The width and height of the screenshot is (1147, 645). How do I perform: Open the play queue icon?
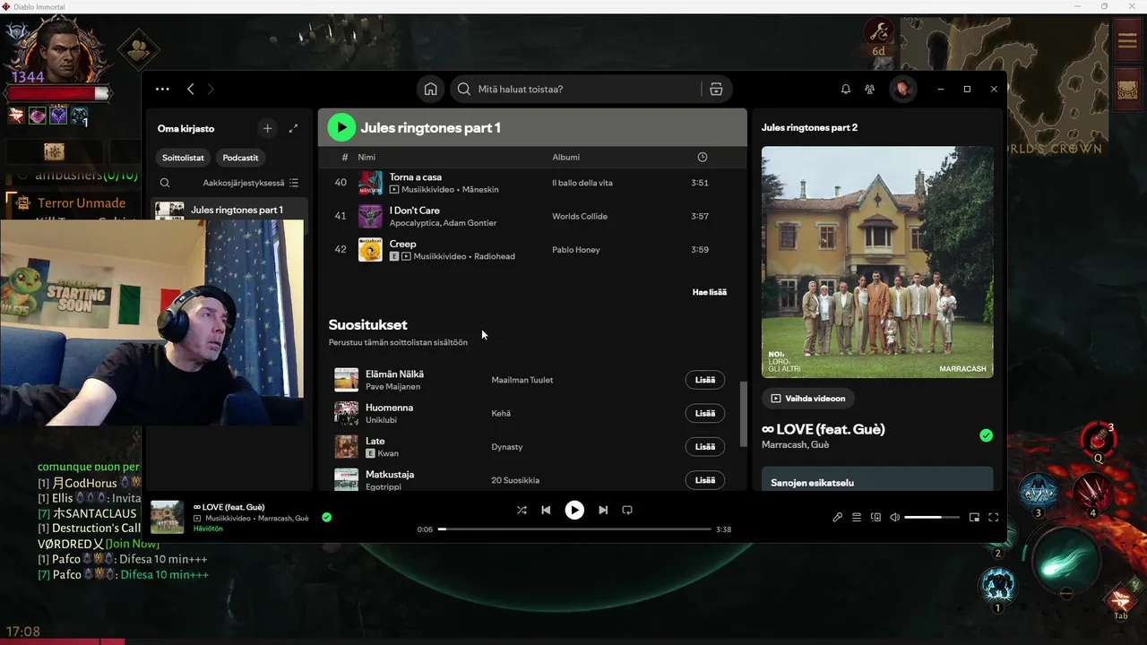point(857,517)
